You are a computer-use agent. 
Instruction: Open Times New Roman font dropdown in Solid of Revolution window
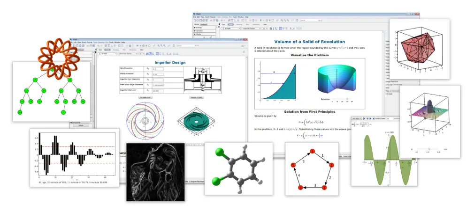click(251, 29)
